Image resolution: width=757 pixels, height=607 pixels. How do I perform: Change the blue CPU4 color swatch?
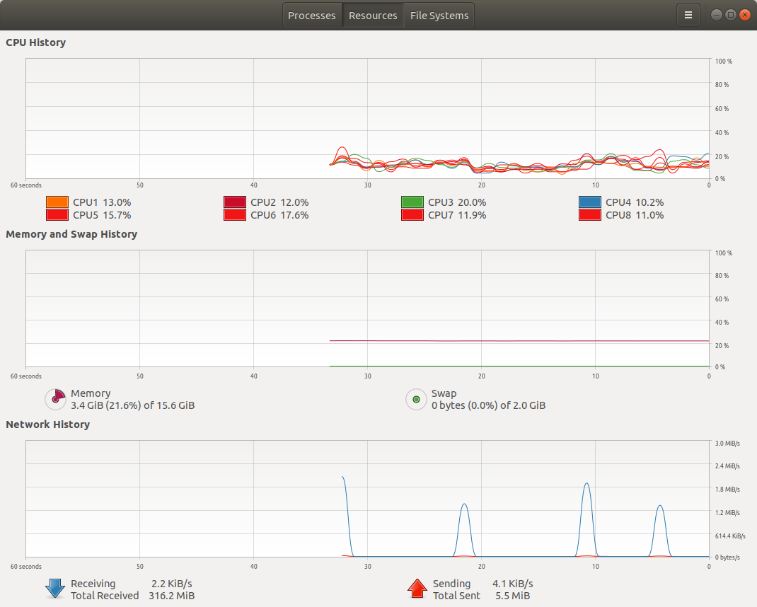pyautogui.click(x=590, y=202)
